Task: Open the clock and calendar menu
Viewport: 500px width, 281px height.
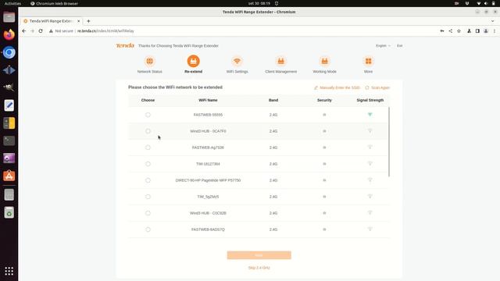Action: 259,3
